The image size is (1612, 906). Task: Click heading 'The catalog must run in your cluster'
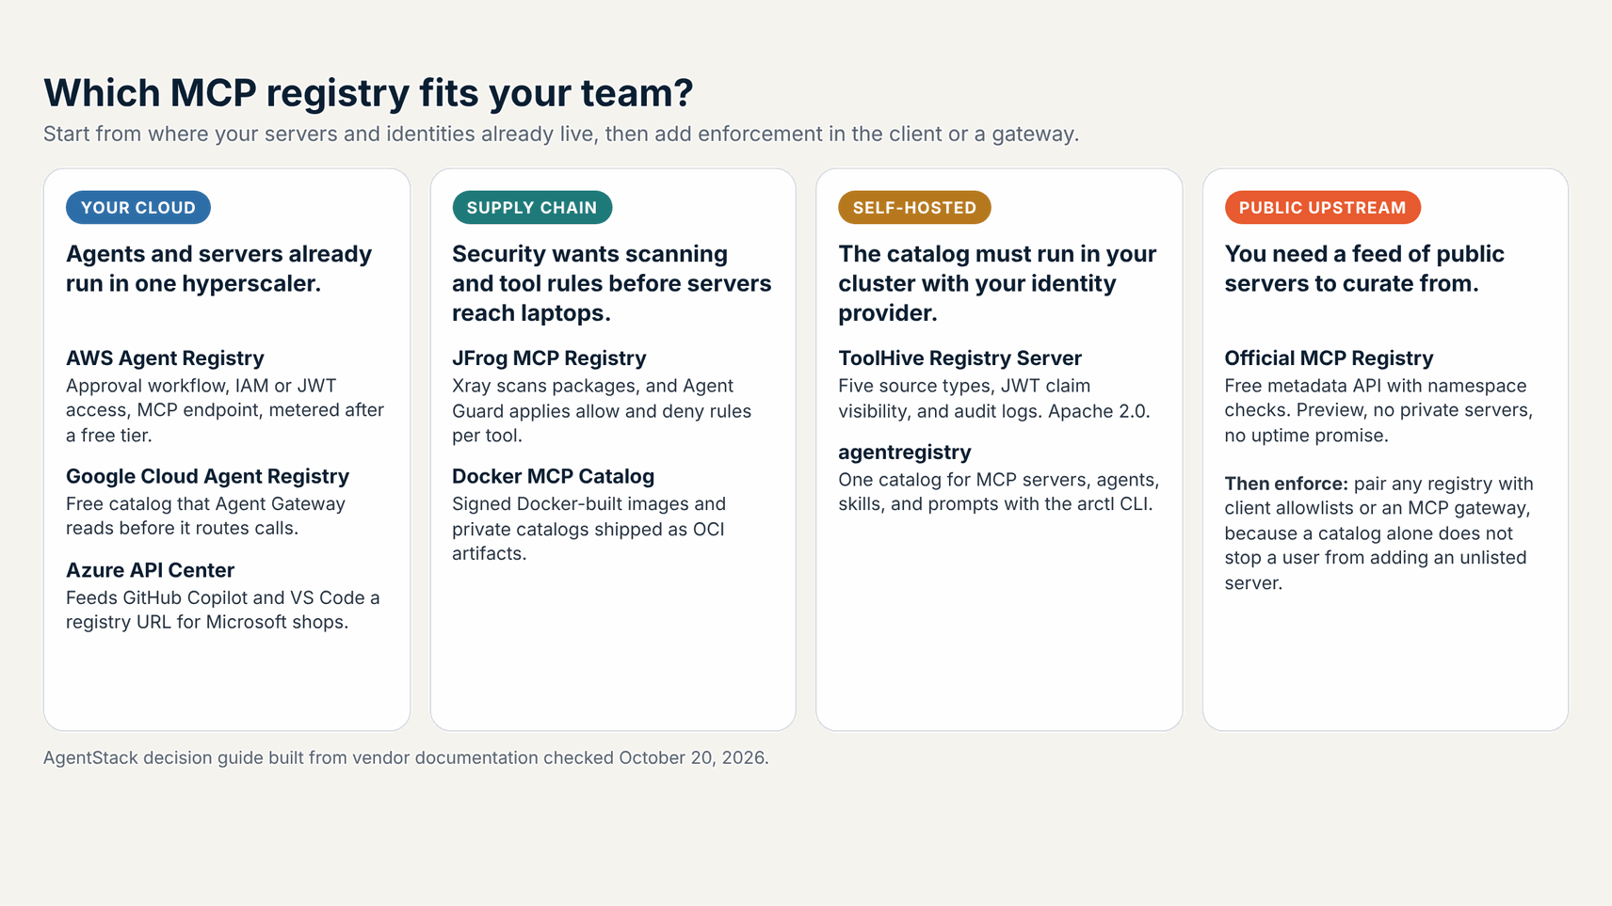tap(997, 283)
